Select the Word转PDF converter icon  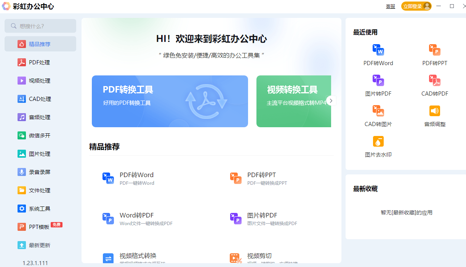click(x=108, y=217)
